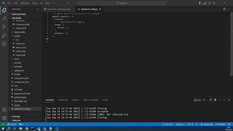This screenshot has width=233, height=131.
Task: Open the Selection menu
Action: point(25,3)
